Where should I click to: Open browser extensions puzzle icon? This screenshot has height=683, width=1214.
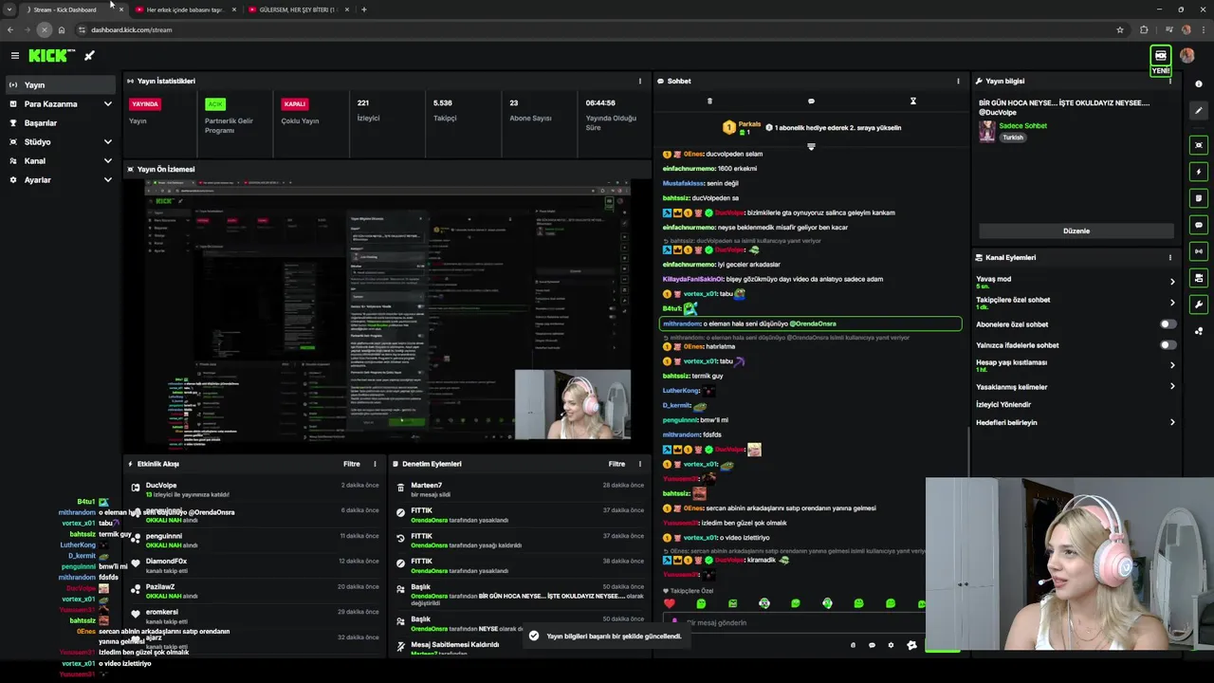1144,29
